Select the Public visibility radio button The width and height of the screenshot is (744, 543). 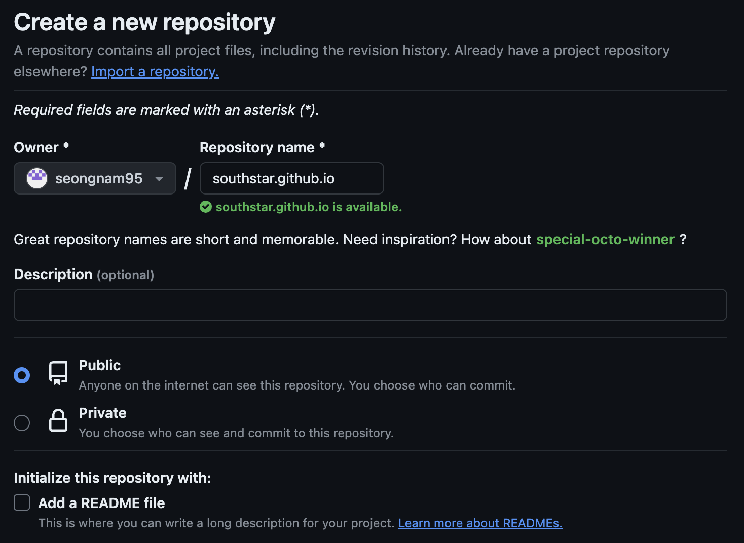(22, 375)
